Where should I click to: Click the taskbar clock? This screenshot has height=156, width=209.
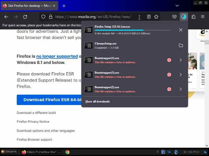(191, 152)
